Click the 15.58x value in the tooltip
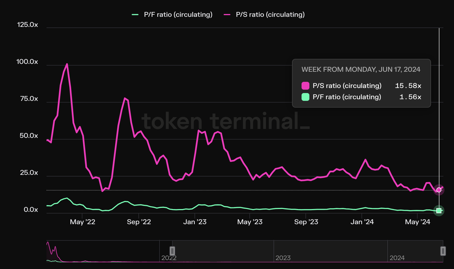The image size is (454, 269). coord(408,86)
